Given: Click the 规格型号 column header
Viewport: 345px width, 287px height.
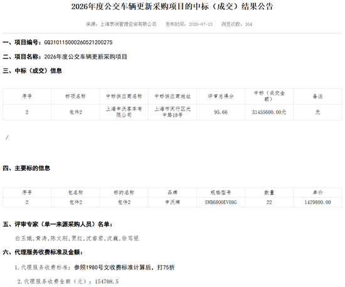Looking at the screenshot, I should [221, 193].
